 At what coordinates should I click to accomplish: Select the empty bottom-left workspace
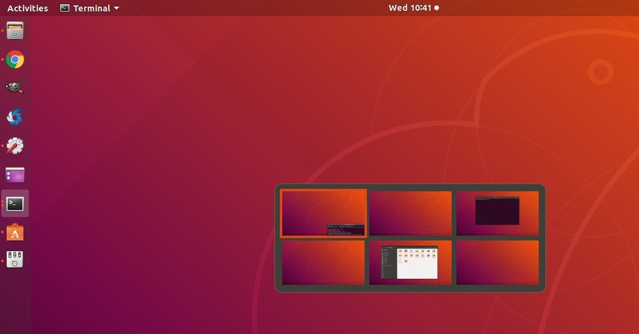(323, 263)
